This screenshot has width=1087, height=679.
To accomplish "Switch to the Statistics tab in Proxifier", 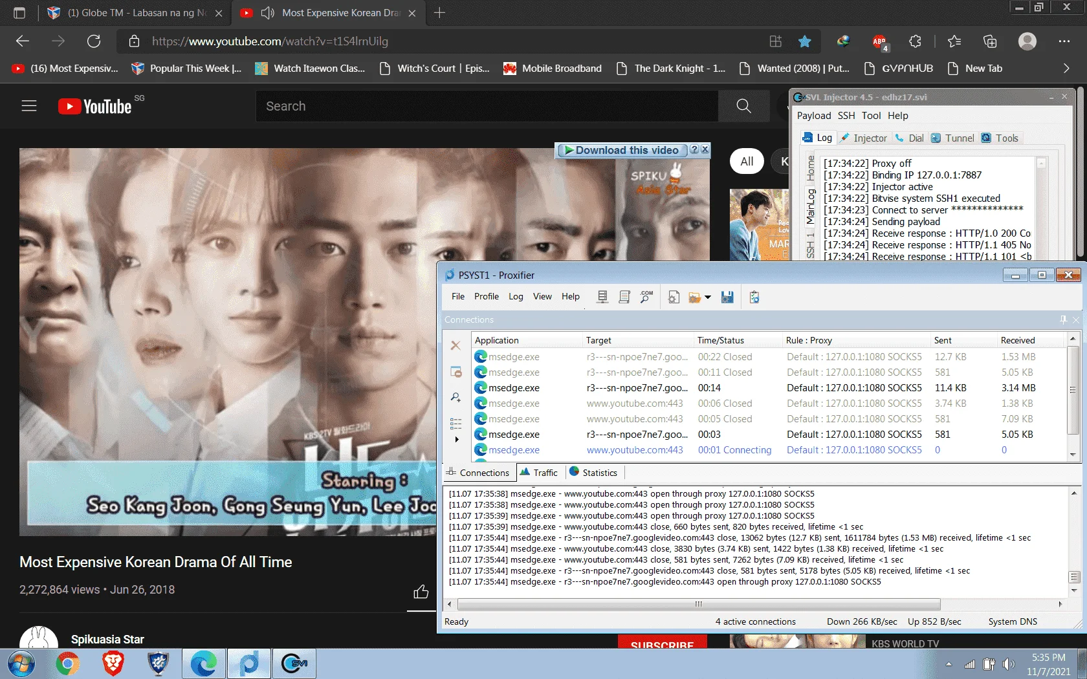I will tap(593, 473).
